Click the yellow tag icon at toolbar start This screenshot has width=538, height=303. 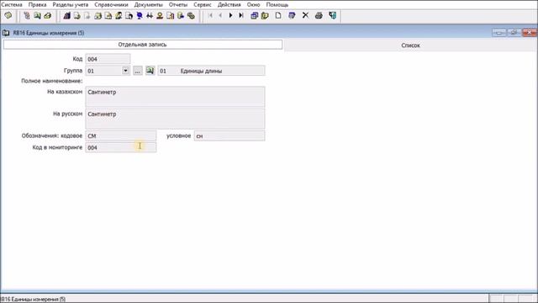(8, 15)
